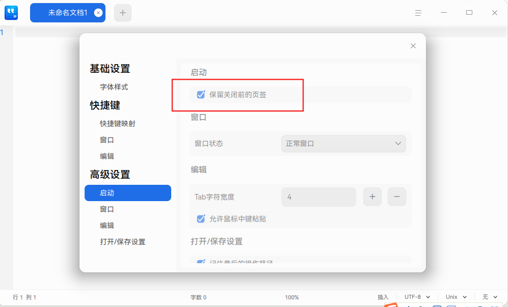Close the settings dialog
Screen dimensions: 508x307
(x=413, y=46)
